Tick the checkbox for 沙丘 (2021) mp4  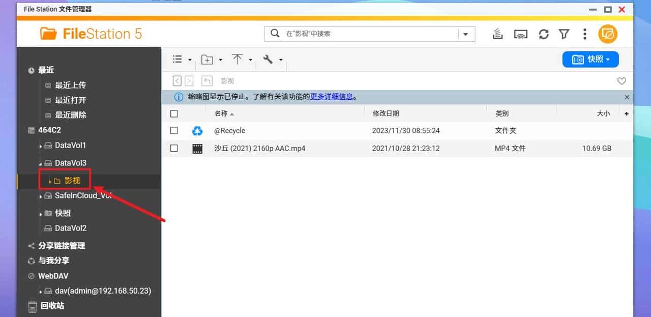point(174,148)
